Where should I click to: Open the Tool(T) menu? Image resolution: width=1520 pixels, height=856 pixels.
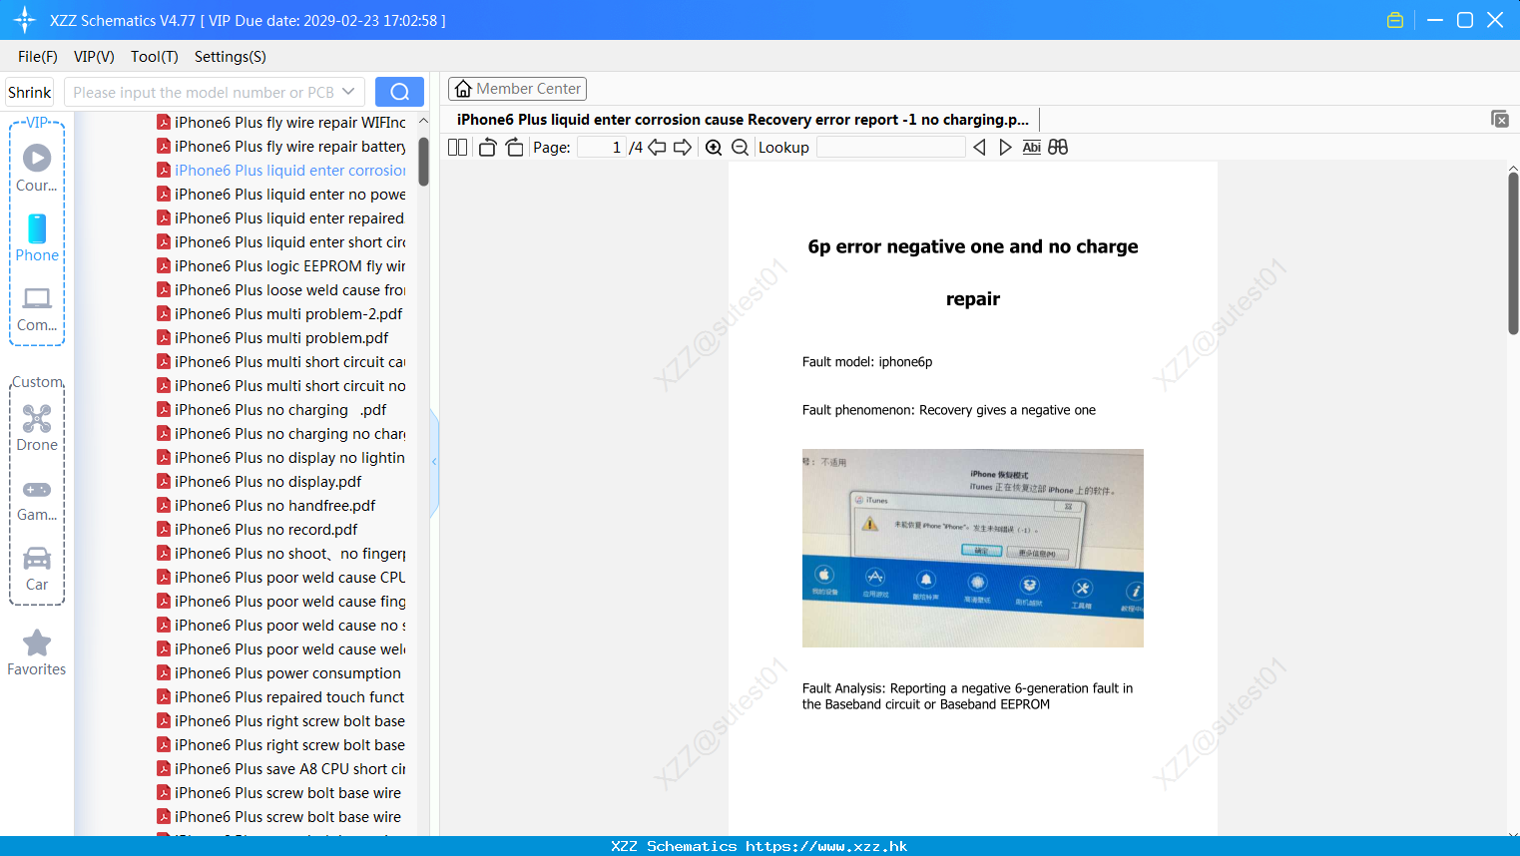(x=155, y=57)
